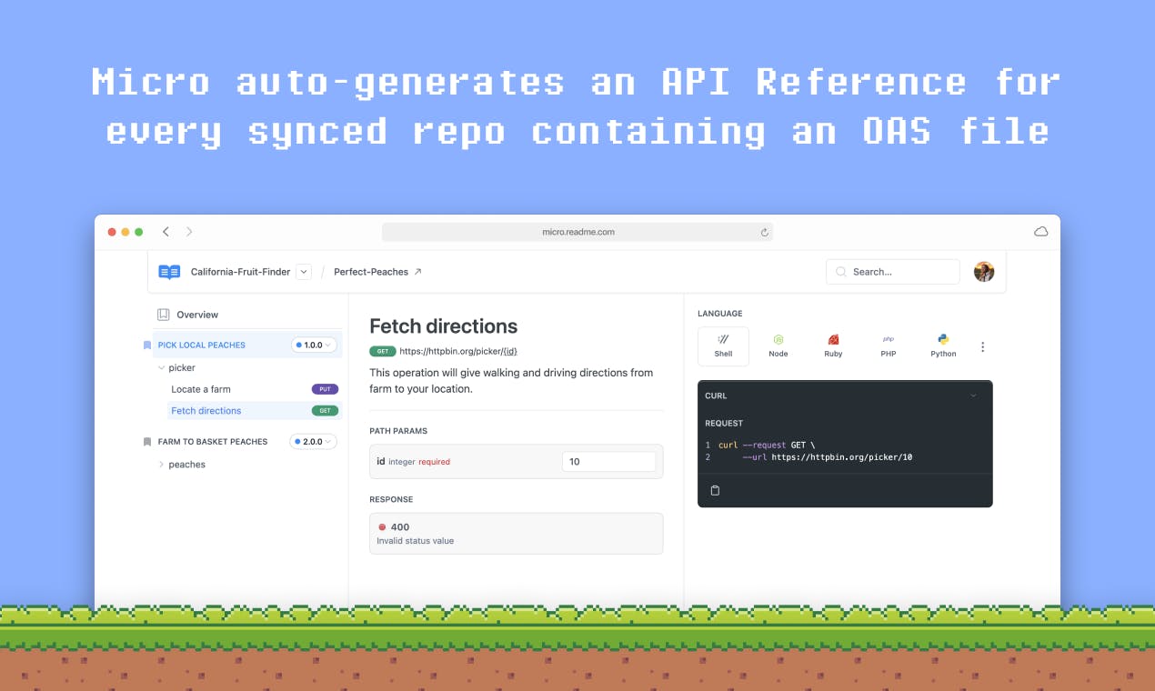
Task: Click the PUT badge on Locate a farm
Action: (325, 389)
